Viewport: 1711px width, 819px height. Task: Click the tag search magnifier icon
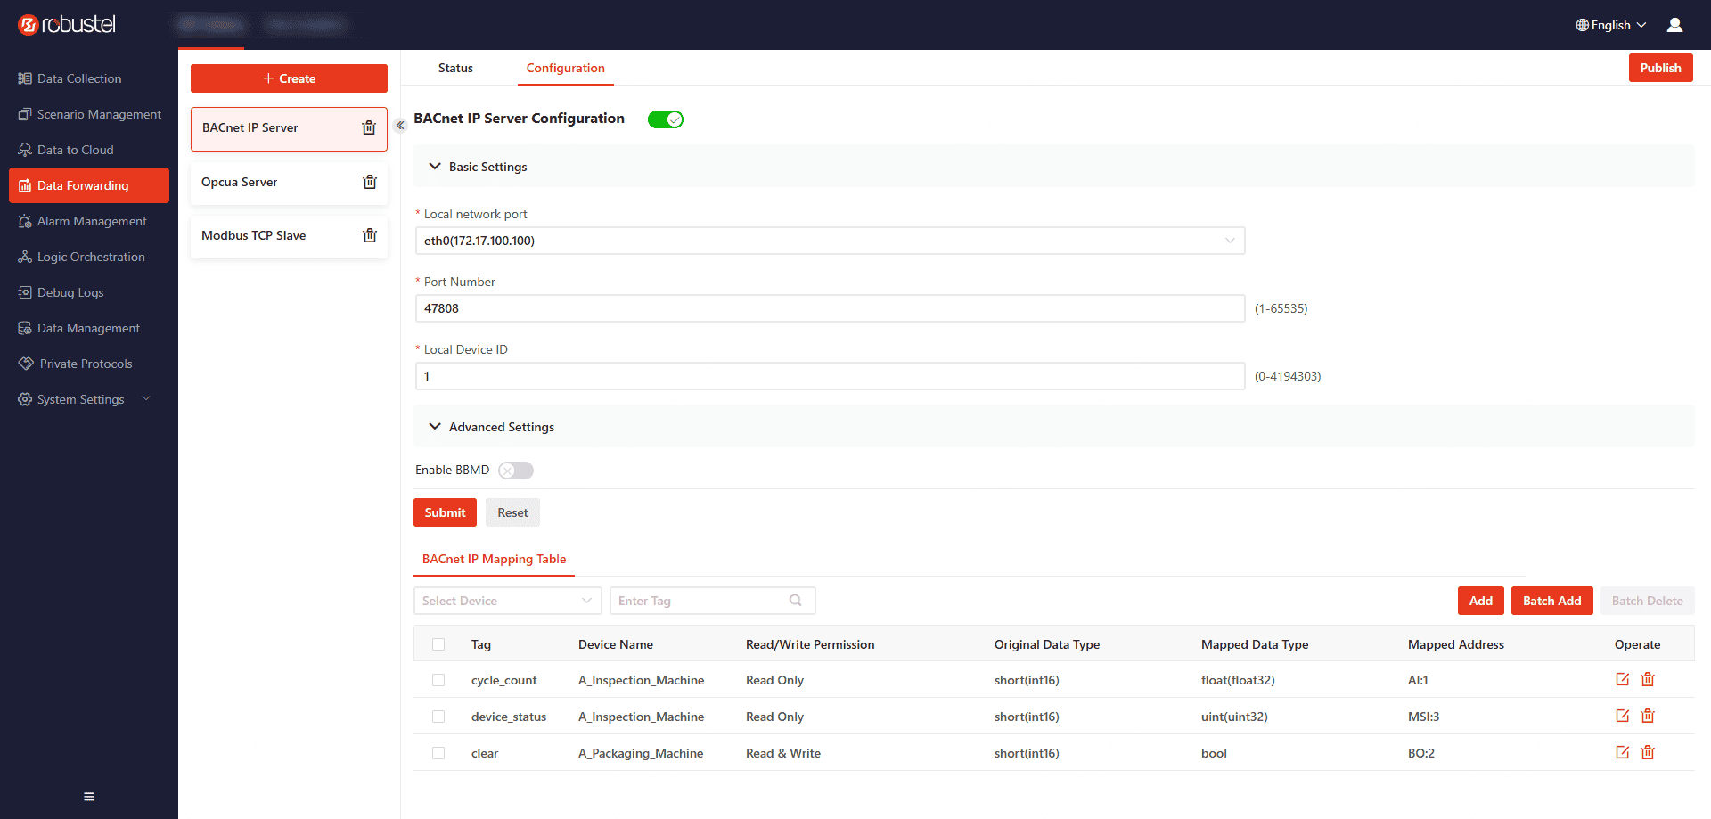tap(796, 601)
